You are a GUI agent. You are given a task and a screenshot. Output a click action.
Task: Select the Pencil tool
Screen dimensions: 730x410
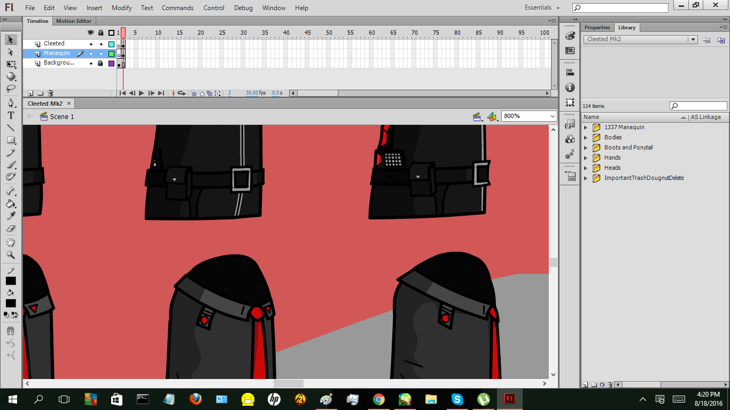11,153
